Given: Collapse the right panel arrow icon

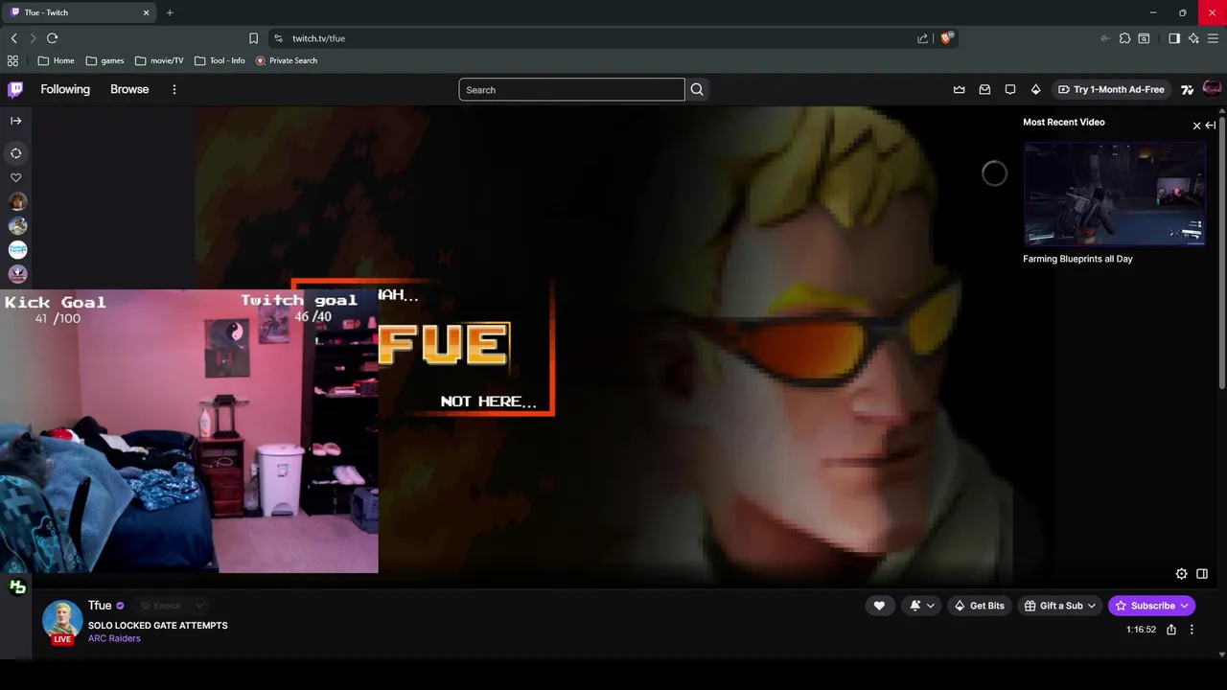Looking at the screenshot, I should (1211, 126).
